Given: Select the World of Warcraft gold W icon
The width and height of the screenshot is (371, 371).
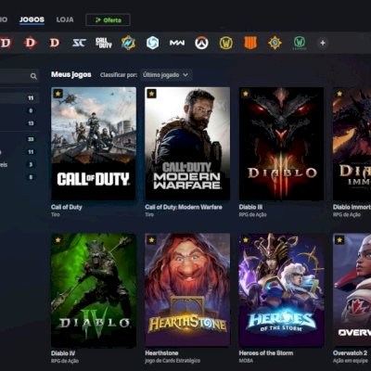Looking at the screenshot, I should 226,43.
